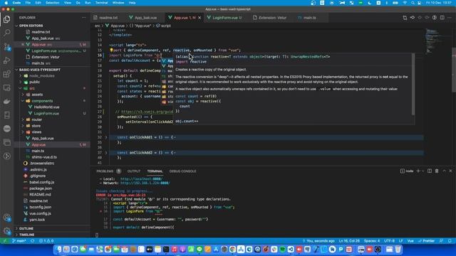
Task: Click the editor minimap
Action: tap(434, 41)
